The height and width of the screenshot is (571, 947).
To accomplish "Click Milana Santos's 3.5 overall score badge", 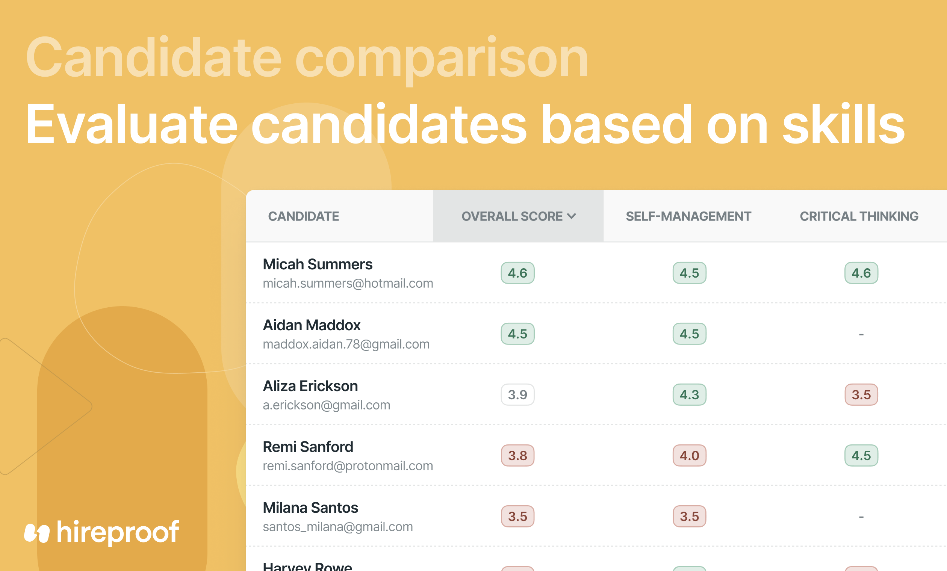I will pyautogui.click(x=518, y=517).
